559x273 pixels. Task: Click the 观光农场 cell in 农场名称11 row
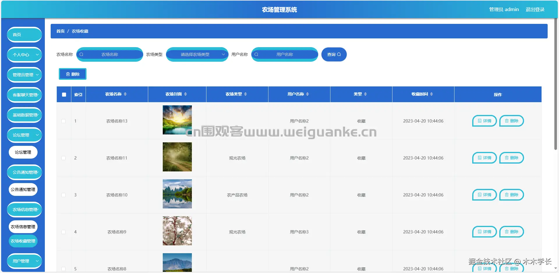coord(237,158)
